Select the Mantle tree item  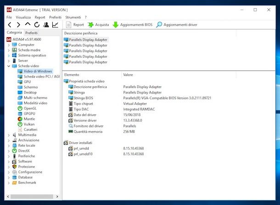click(27, 119)
